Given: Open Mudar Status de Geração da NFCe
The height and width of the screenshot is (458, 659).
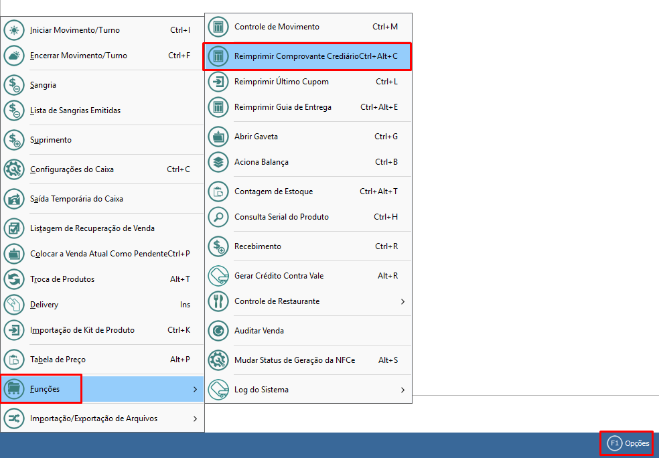Looking at the screenshot, I should [x=295, y=360].
